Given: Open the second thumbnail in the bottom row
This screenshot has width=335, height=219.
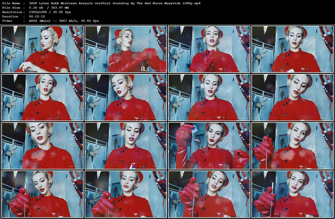Looking at the screenshot, I should tap(126, 194).
